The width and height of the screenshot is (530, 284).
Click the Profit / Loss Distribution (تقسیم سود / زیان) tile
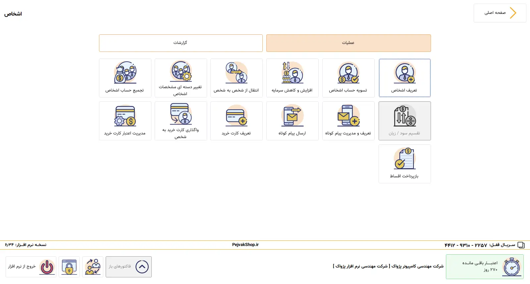[404, 121]
